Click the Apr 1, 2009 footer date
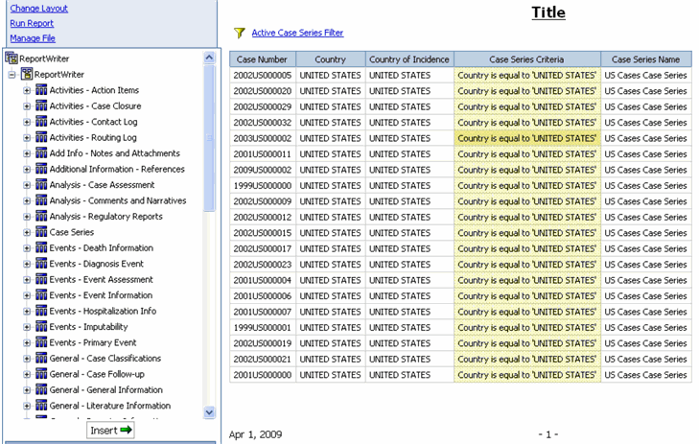The image size is (699, 444). click(x=255, y=434)
